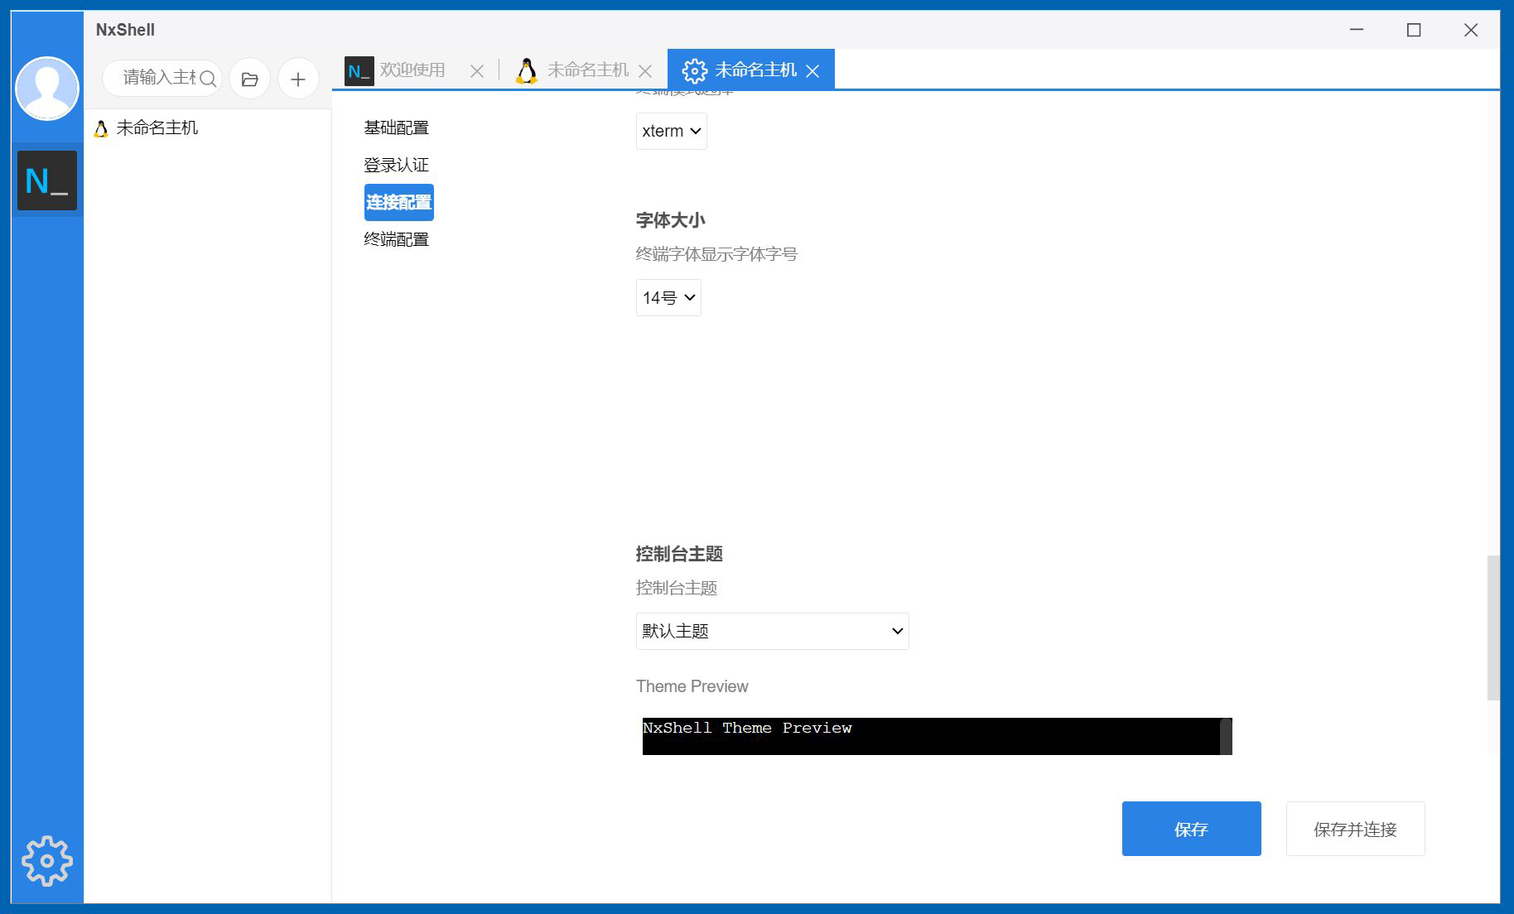Click the 保存 button
The width and height of the screenshot is (1514, 914).
coord(1191,828)
